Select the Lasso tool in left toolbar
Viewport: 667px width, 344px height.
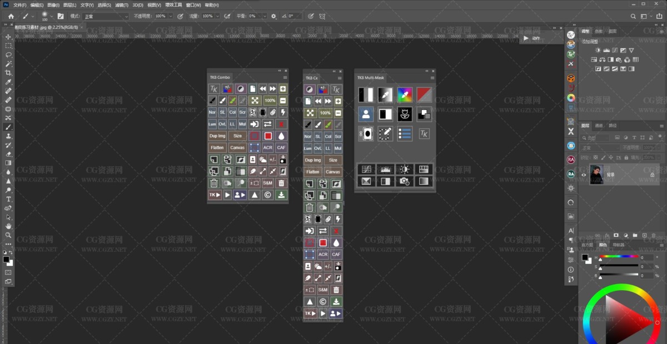8,55
